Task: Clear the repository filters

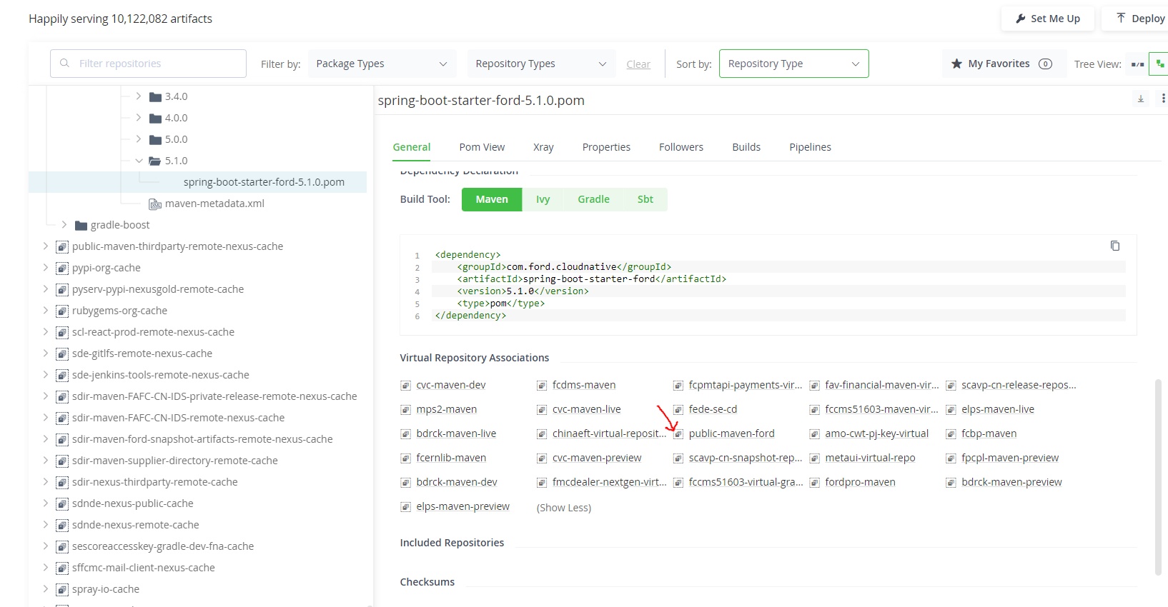Action: point(638,64)
